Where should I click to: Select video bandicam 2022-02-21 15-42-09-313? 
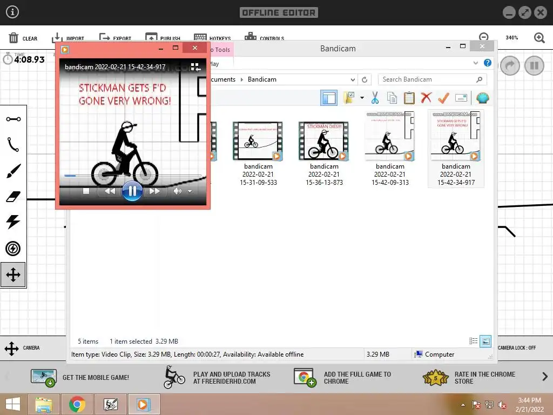[x=390, y=149]
